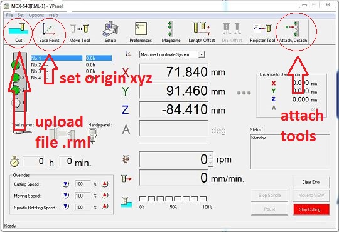The height and width of the screenshot is (232, 339).
Task: Open the Options menu
Action: tap(36, 15)
